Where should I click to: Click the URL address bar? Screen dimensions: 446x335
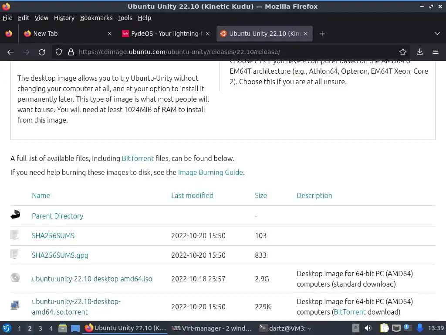click(x=230, y=52)
